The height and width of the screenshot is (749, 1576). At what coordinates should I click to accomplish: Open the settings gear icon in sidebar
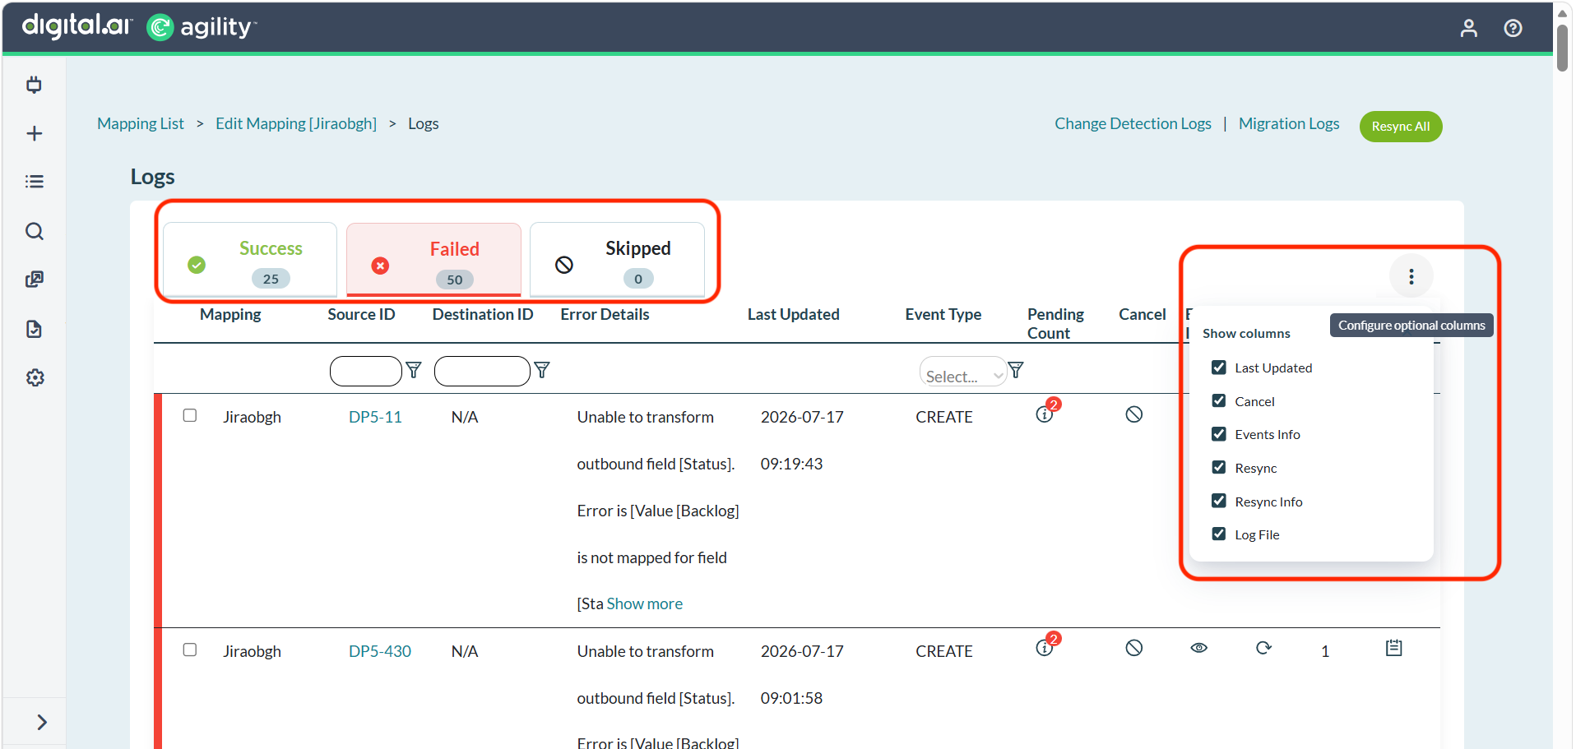pos(35,377)
